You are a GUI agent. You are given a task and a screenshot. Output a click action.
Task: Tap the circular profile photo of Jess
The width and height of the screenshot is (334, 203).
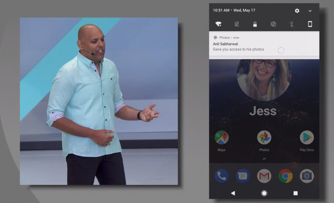(264, 80)
